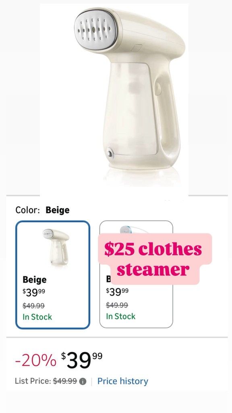
Task: Open the Price history link
Action: pyautogui.click(x=123, y=381)
